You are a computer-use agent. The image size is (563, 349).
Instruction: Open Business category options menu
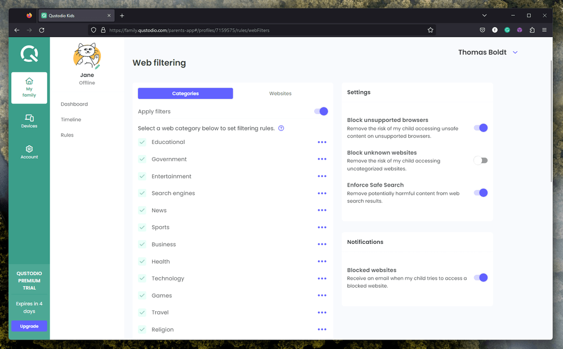[322, 244]
